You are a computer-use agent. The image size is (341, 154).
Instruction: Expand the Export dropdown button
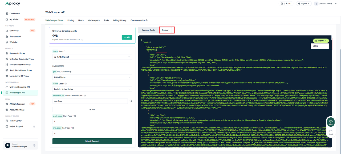click(x=321, y=41)
